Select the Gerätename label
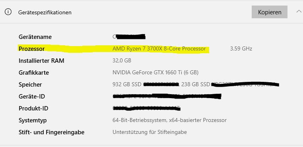Viewport: 303px width, 147px height. pos(35,37)
